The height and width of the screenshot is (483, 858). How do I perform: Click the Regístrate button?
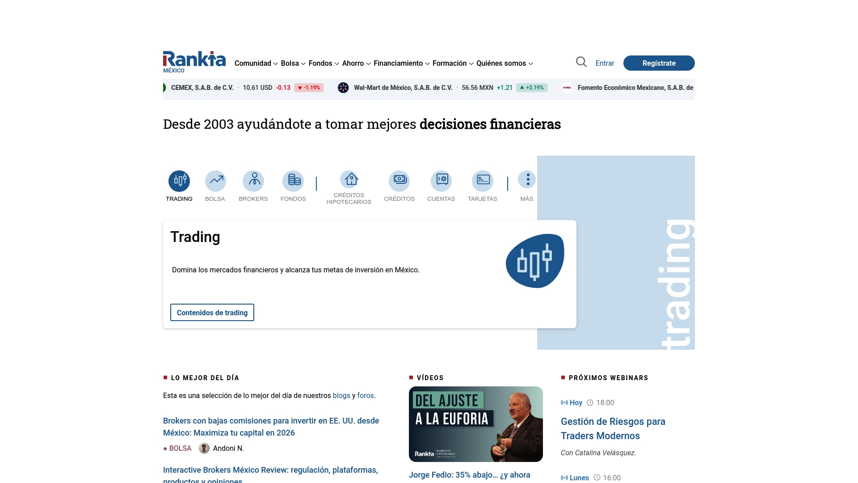point(659,63)
